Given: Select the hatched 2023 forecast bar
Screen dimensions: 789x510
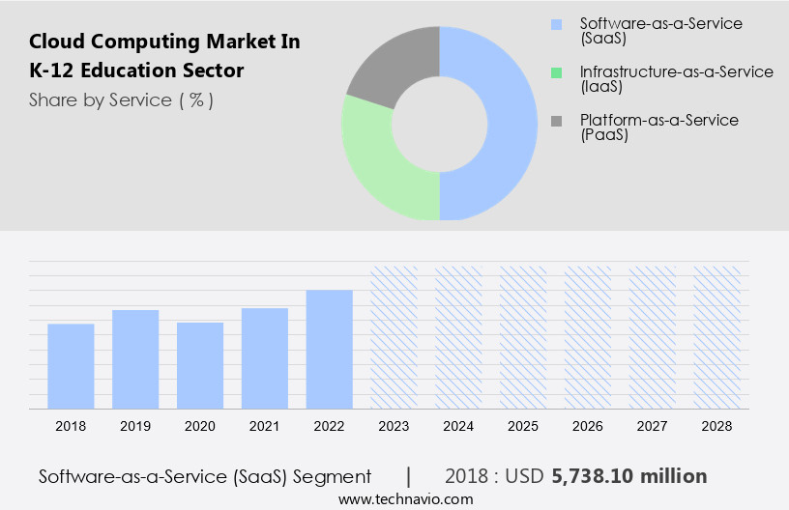Looking at the screenshot, I should [394, 336].
